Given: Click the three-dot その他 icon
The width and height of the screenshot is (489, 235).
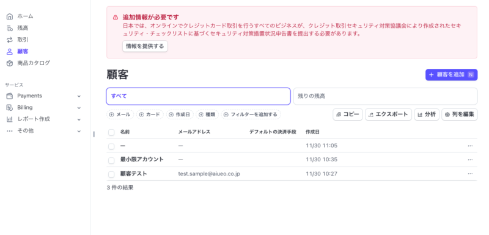Looking at the screenshot, I should coord(10,131).
